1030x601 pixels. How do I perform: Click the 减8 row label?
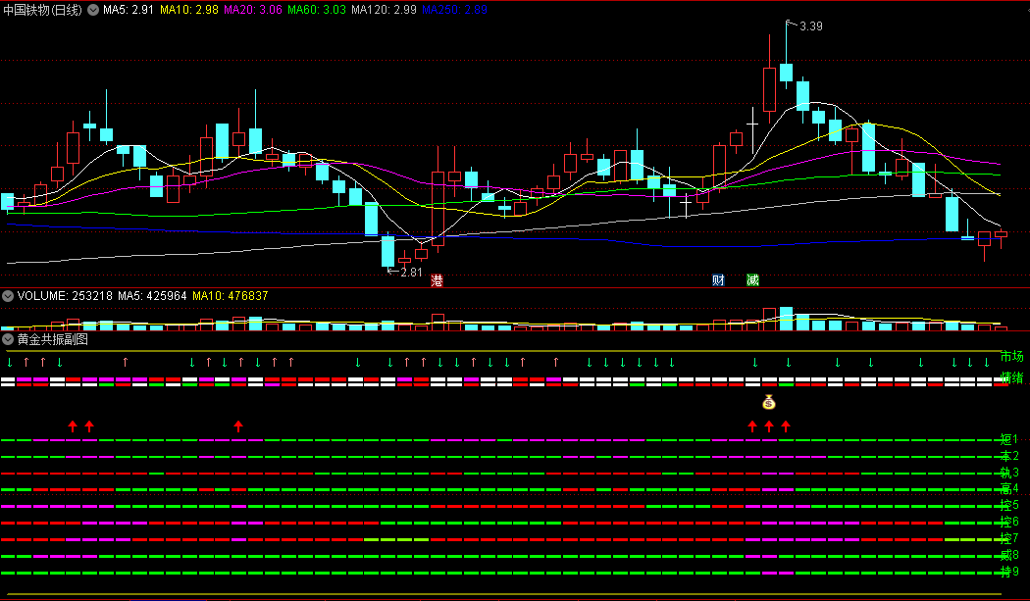coord(1009,556)
